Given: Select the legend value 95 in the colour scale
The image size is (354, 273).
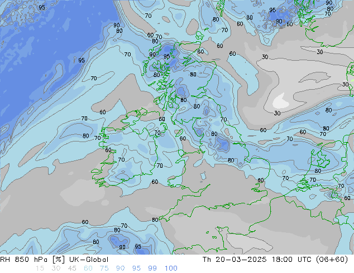Looking at the screenshot, I should pos(136,269).
